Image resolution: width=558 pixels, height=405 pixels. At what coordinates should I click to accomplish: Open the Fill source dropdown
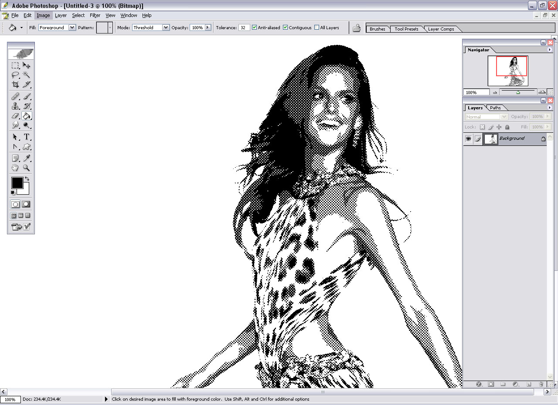[x=72, y=27]
